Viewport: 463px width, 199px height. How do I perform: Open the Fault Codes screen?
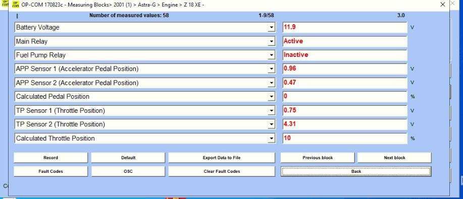click(50, 171)
